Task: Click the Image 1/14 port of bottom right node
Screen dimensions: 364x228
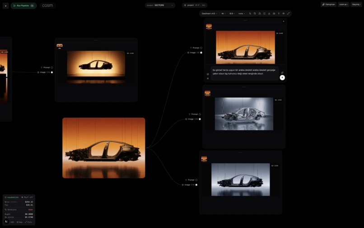Action: coord(196,185)
